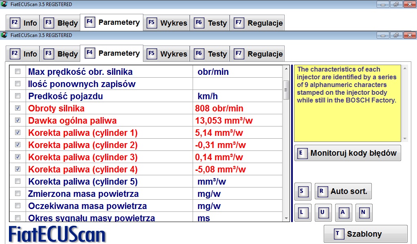
Task: Select -0,31 mm³/w value cell
Action: [237, 145]
